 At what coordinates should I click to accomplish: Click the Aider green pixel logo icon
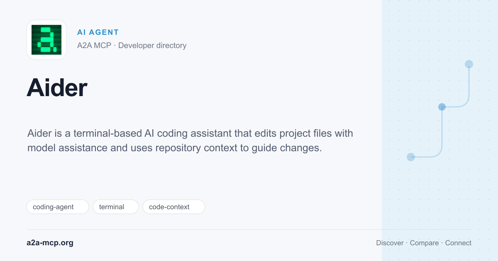point(46,40)
